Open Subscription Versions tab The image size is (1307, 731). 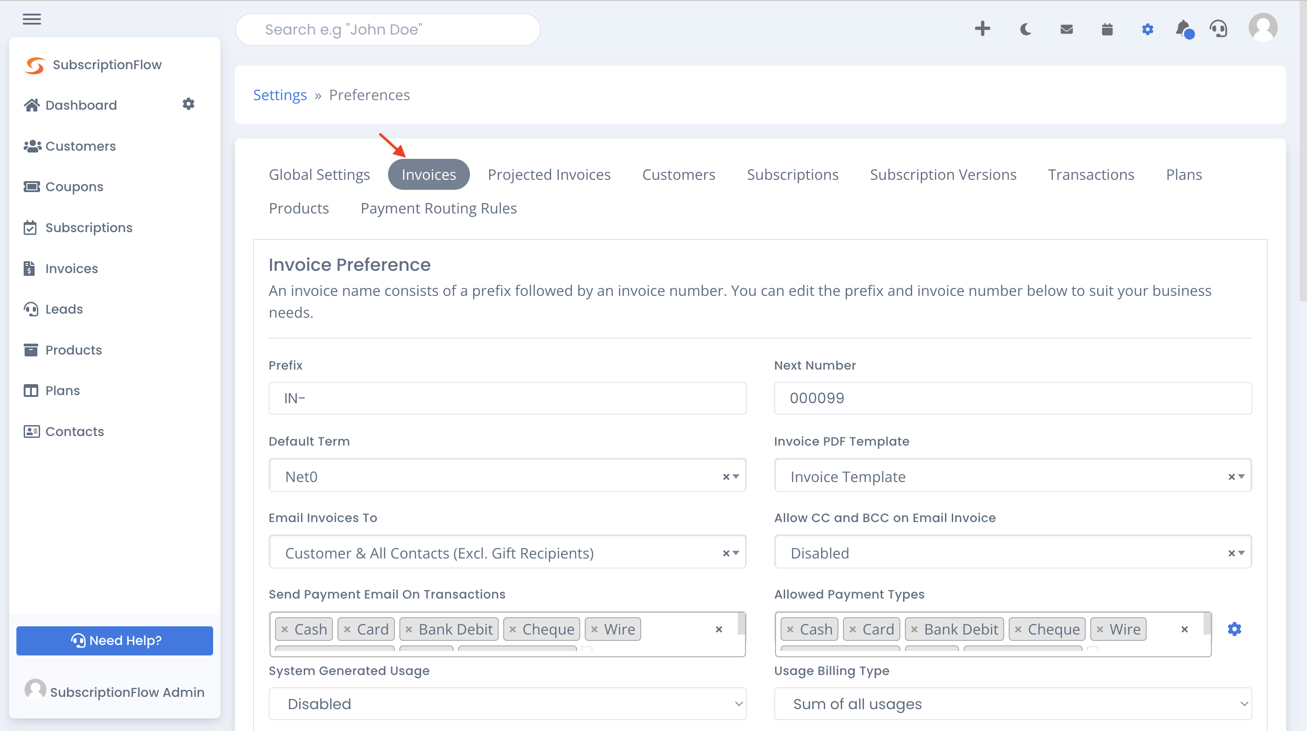click(x=943, y=174)
